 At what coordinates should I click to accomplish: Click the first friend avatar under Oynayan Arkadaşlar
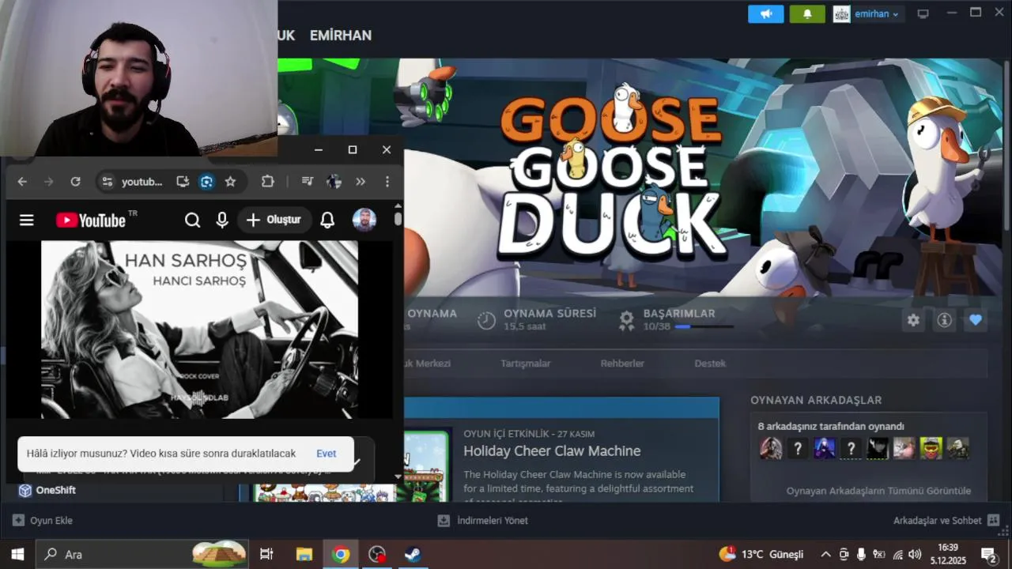click(x=771, y=449)
